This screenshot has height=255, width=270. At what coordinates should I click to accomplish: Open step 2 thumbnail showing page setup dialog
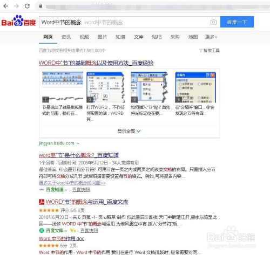pos(106,87)
